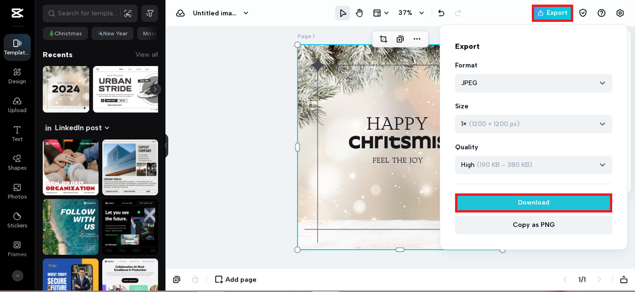Choose the Hand pan tool
This screenshot has width=635, height=292.
pyautogui.click(x=359, y=13)
